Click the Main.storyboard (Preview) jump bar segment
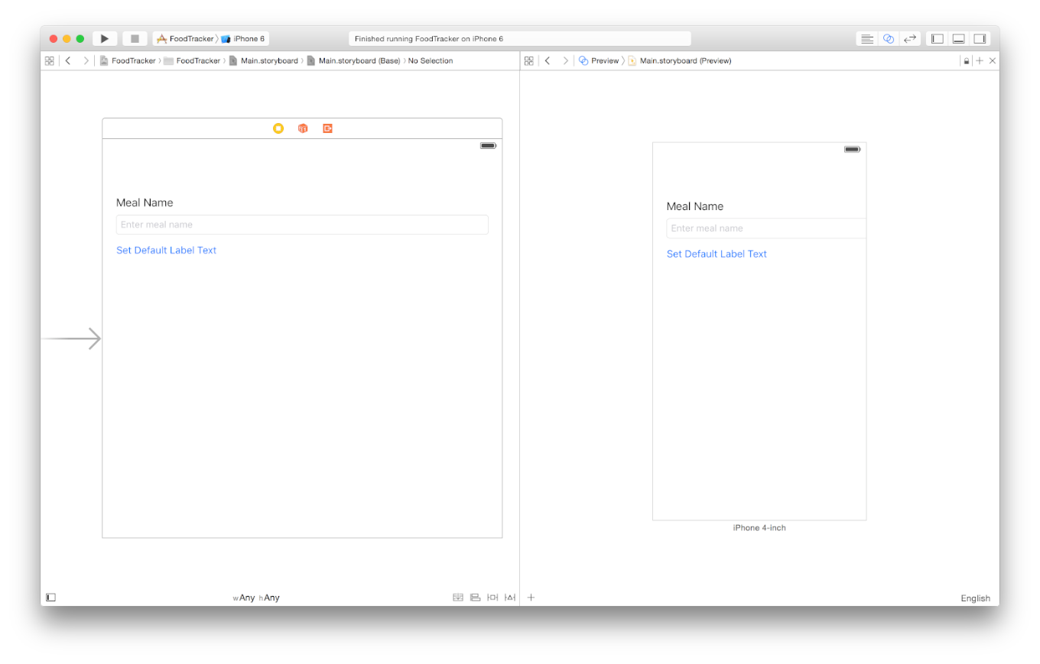This screenshot has height=664, width=1040. click(x=679, y=60)
